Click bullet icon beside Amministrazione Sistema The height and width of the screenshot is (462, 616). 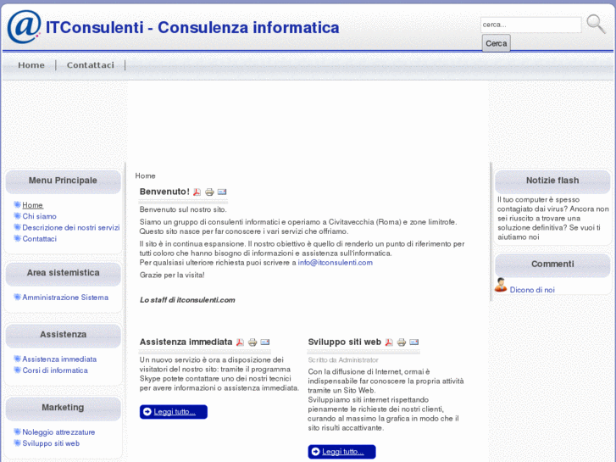pyautogui.click(x=17, y=297)
